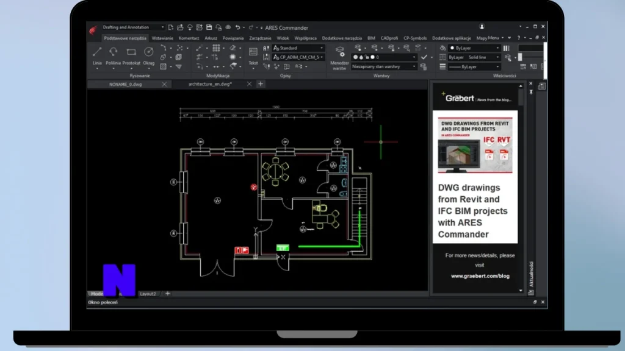Switch to the NONAME_0.dwg document tab
The height and width of the screenshot is (351, 625).
pos(126,84)
